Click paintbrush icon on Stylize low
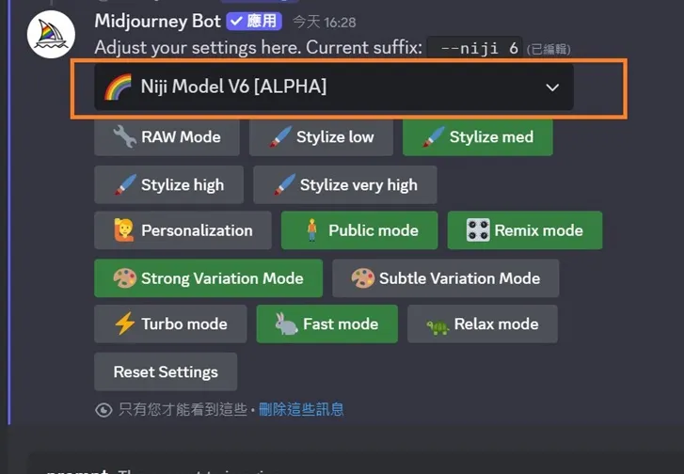The image size is (684, 474). point(280,137)
